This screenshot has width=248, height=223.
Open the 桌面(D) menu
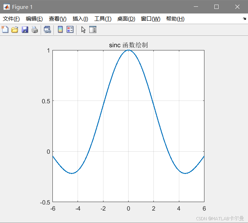pyautogui.click(x=126, y=19)
